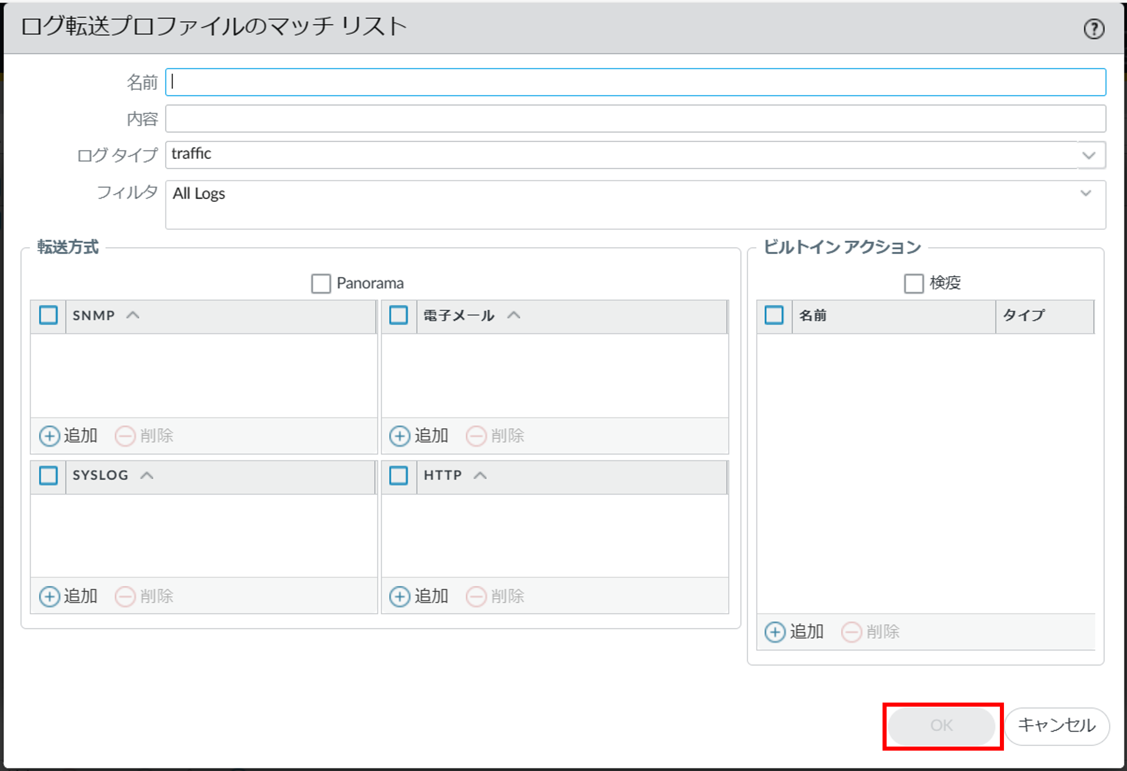This screenshot has width=1127, height=771.
Task: Enable the Panorama checkbox
Action: click(321, 283)
